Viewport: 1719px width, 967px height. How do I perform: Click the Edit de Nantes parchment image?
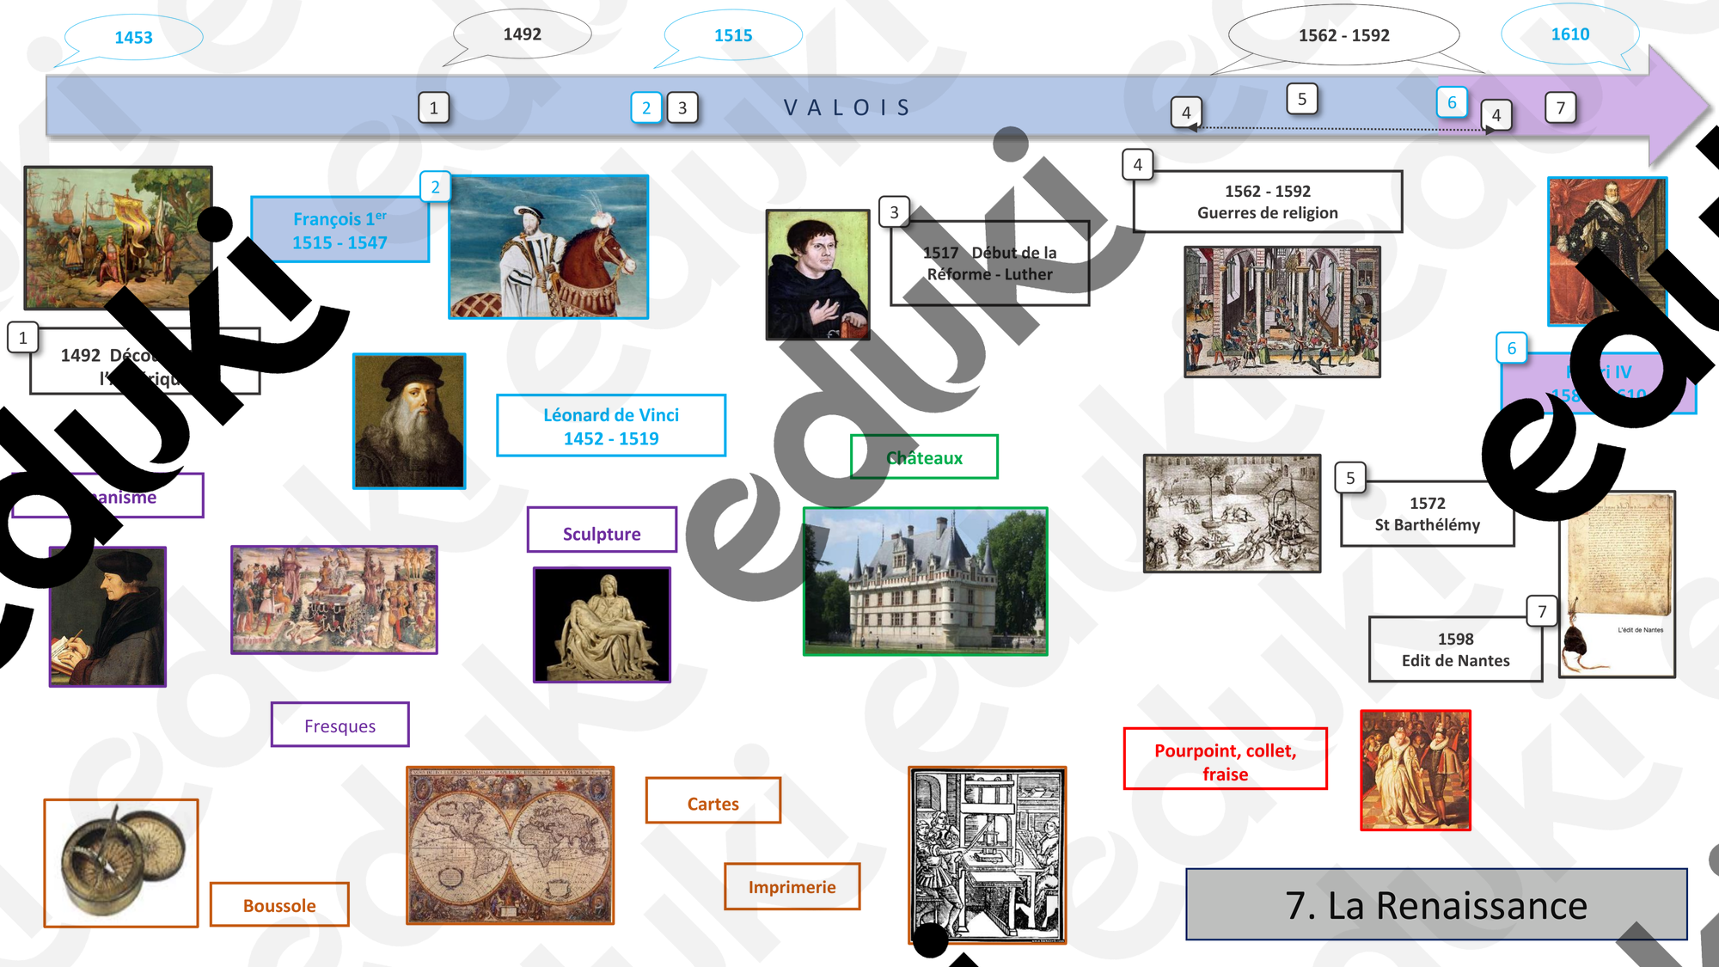pyautogui.click(x=1617, y=584)
